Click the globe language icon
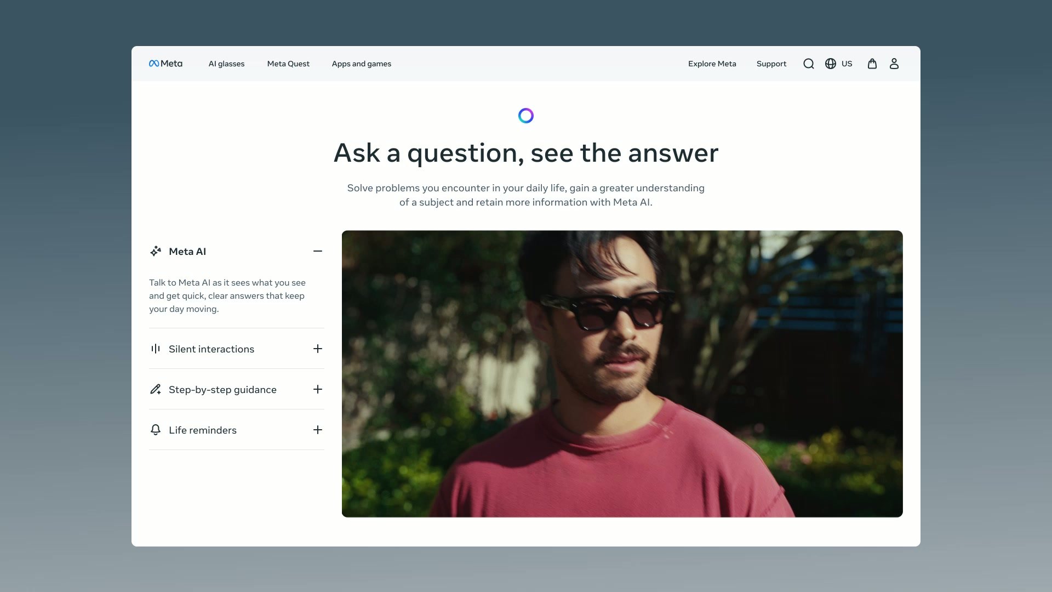 (x=830, y=64)
